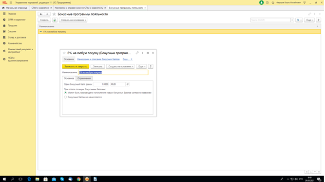This screenshot has height=182, width=325.
Task: Click the НСИ и администрирование gear icon
Action: (4, 59)
